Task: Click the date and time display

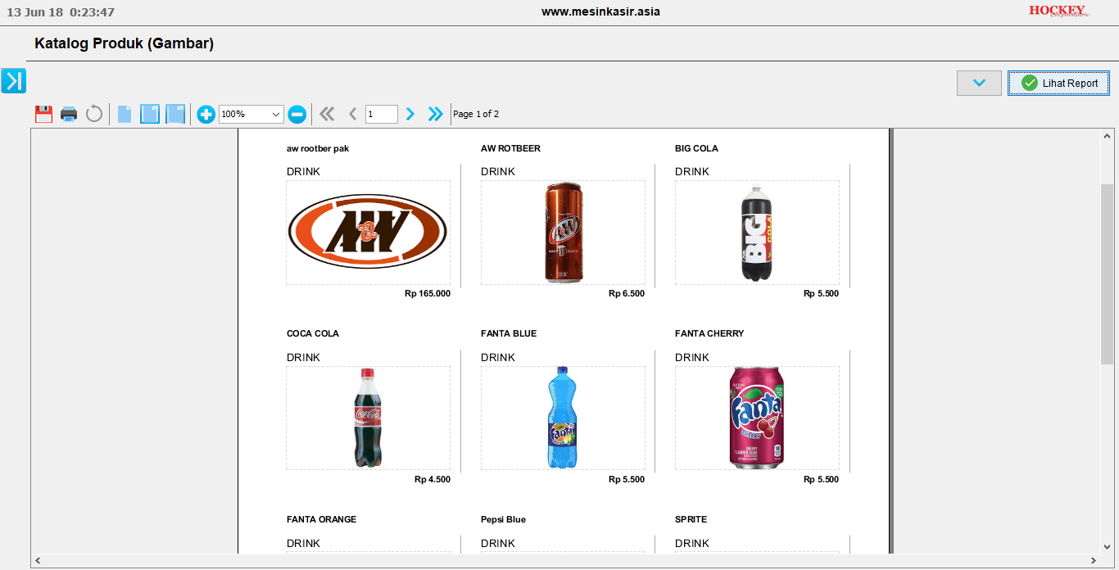Action: point(61,12)
